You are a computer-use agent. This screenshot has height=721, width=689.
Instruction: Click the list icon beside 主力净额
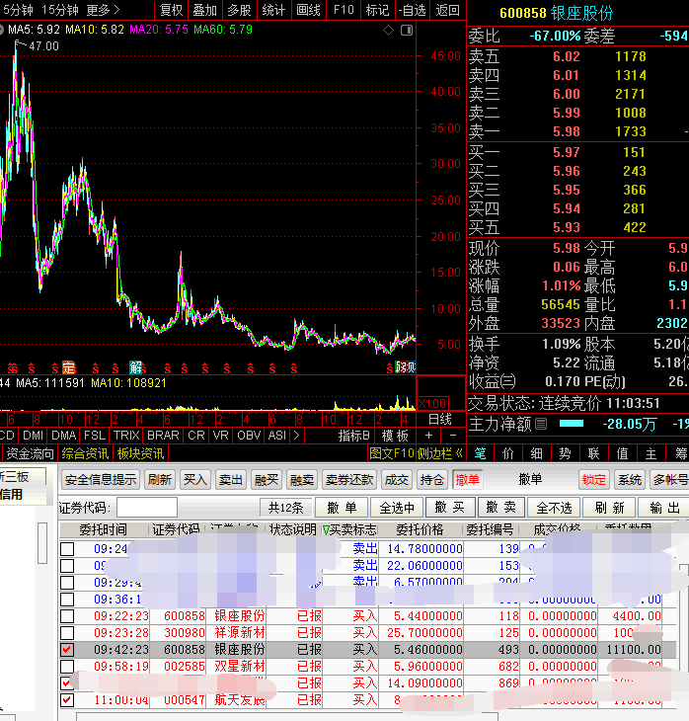point(542,424)
